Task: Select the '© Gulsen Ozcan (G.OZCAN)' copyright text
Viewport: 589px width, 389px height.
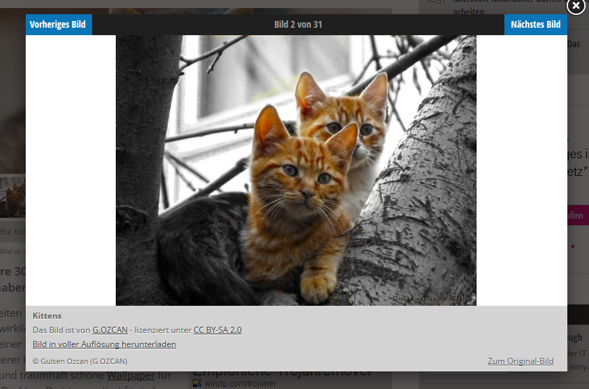Action: pos(80,361)
